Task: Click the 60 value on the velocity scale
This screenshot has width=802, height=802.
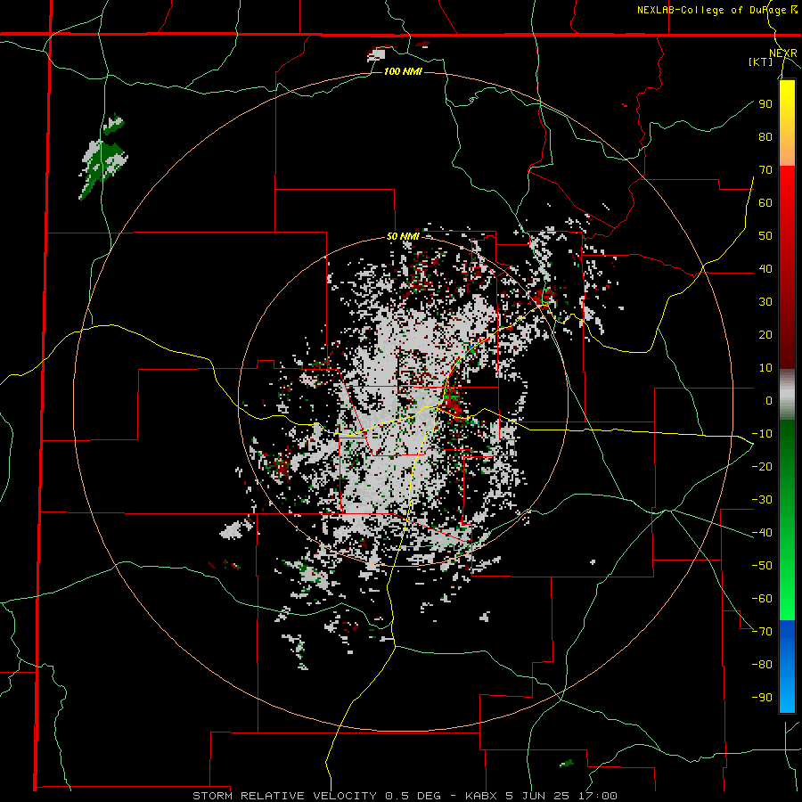Action: click(x=765, y=203)
